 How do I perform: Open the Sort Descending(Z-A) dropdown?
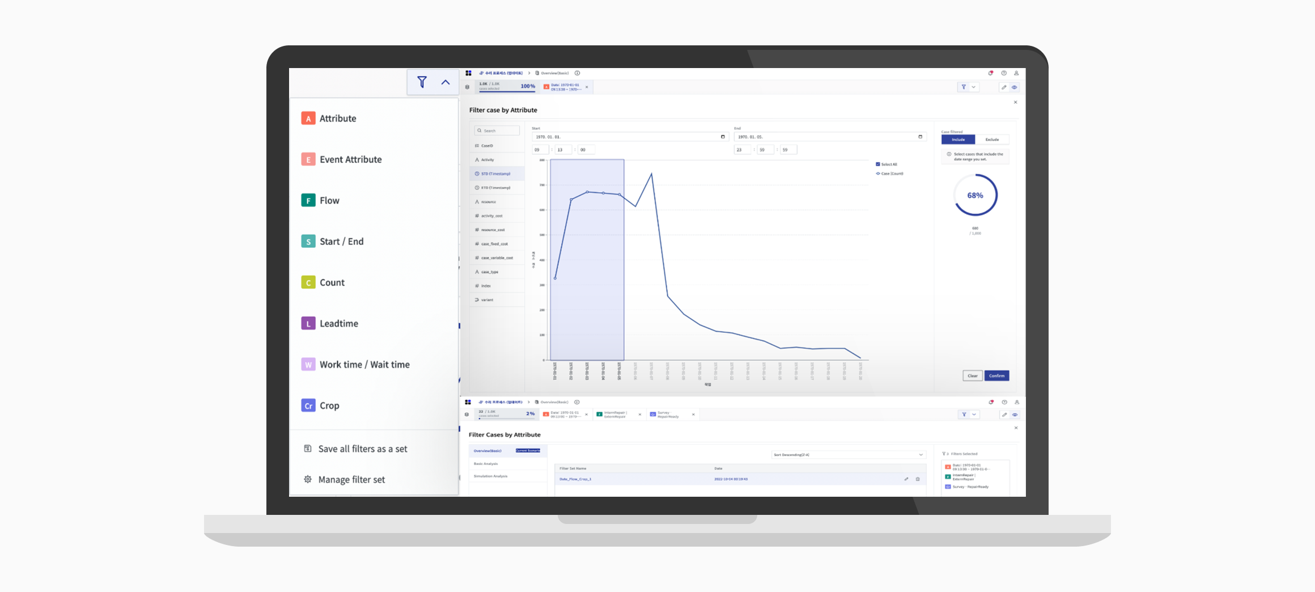click(849, 455)
